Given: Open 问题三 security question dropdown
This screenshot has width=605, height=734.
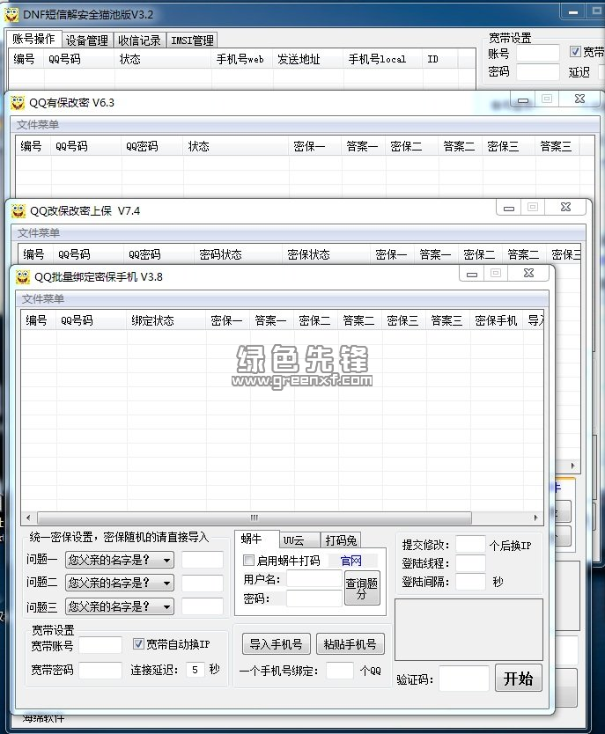Looking at the screenshot, I should (x=120, y=606).
